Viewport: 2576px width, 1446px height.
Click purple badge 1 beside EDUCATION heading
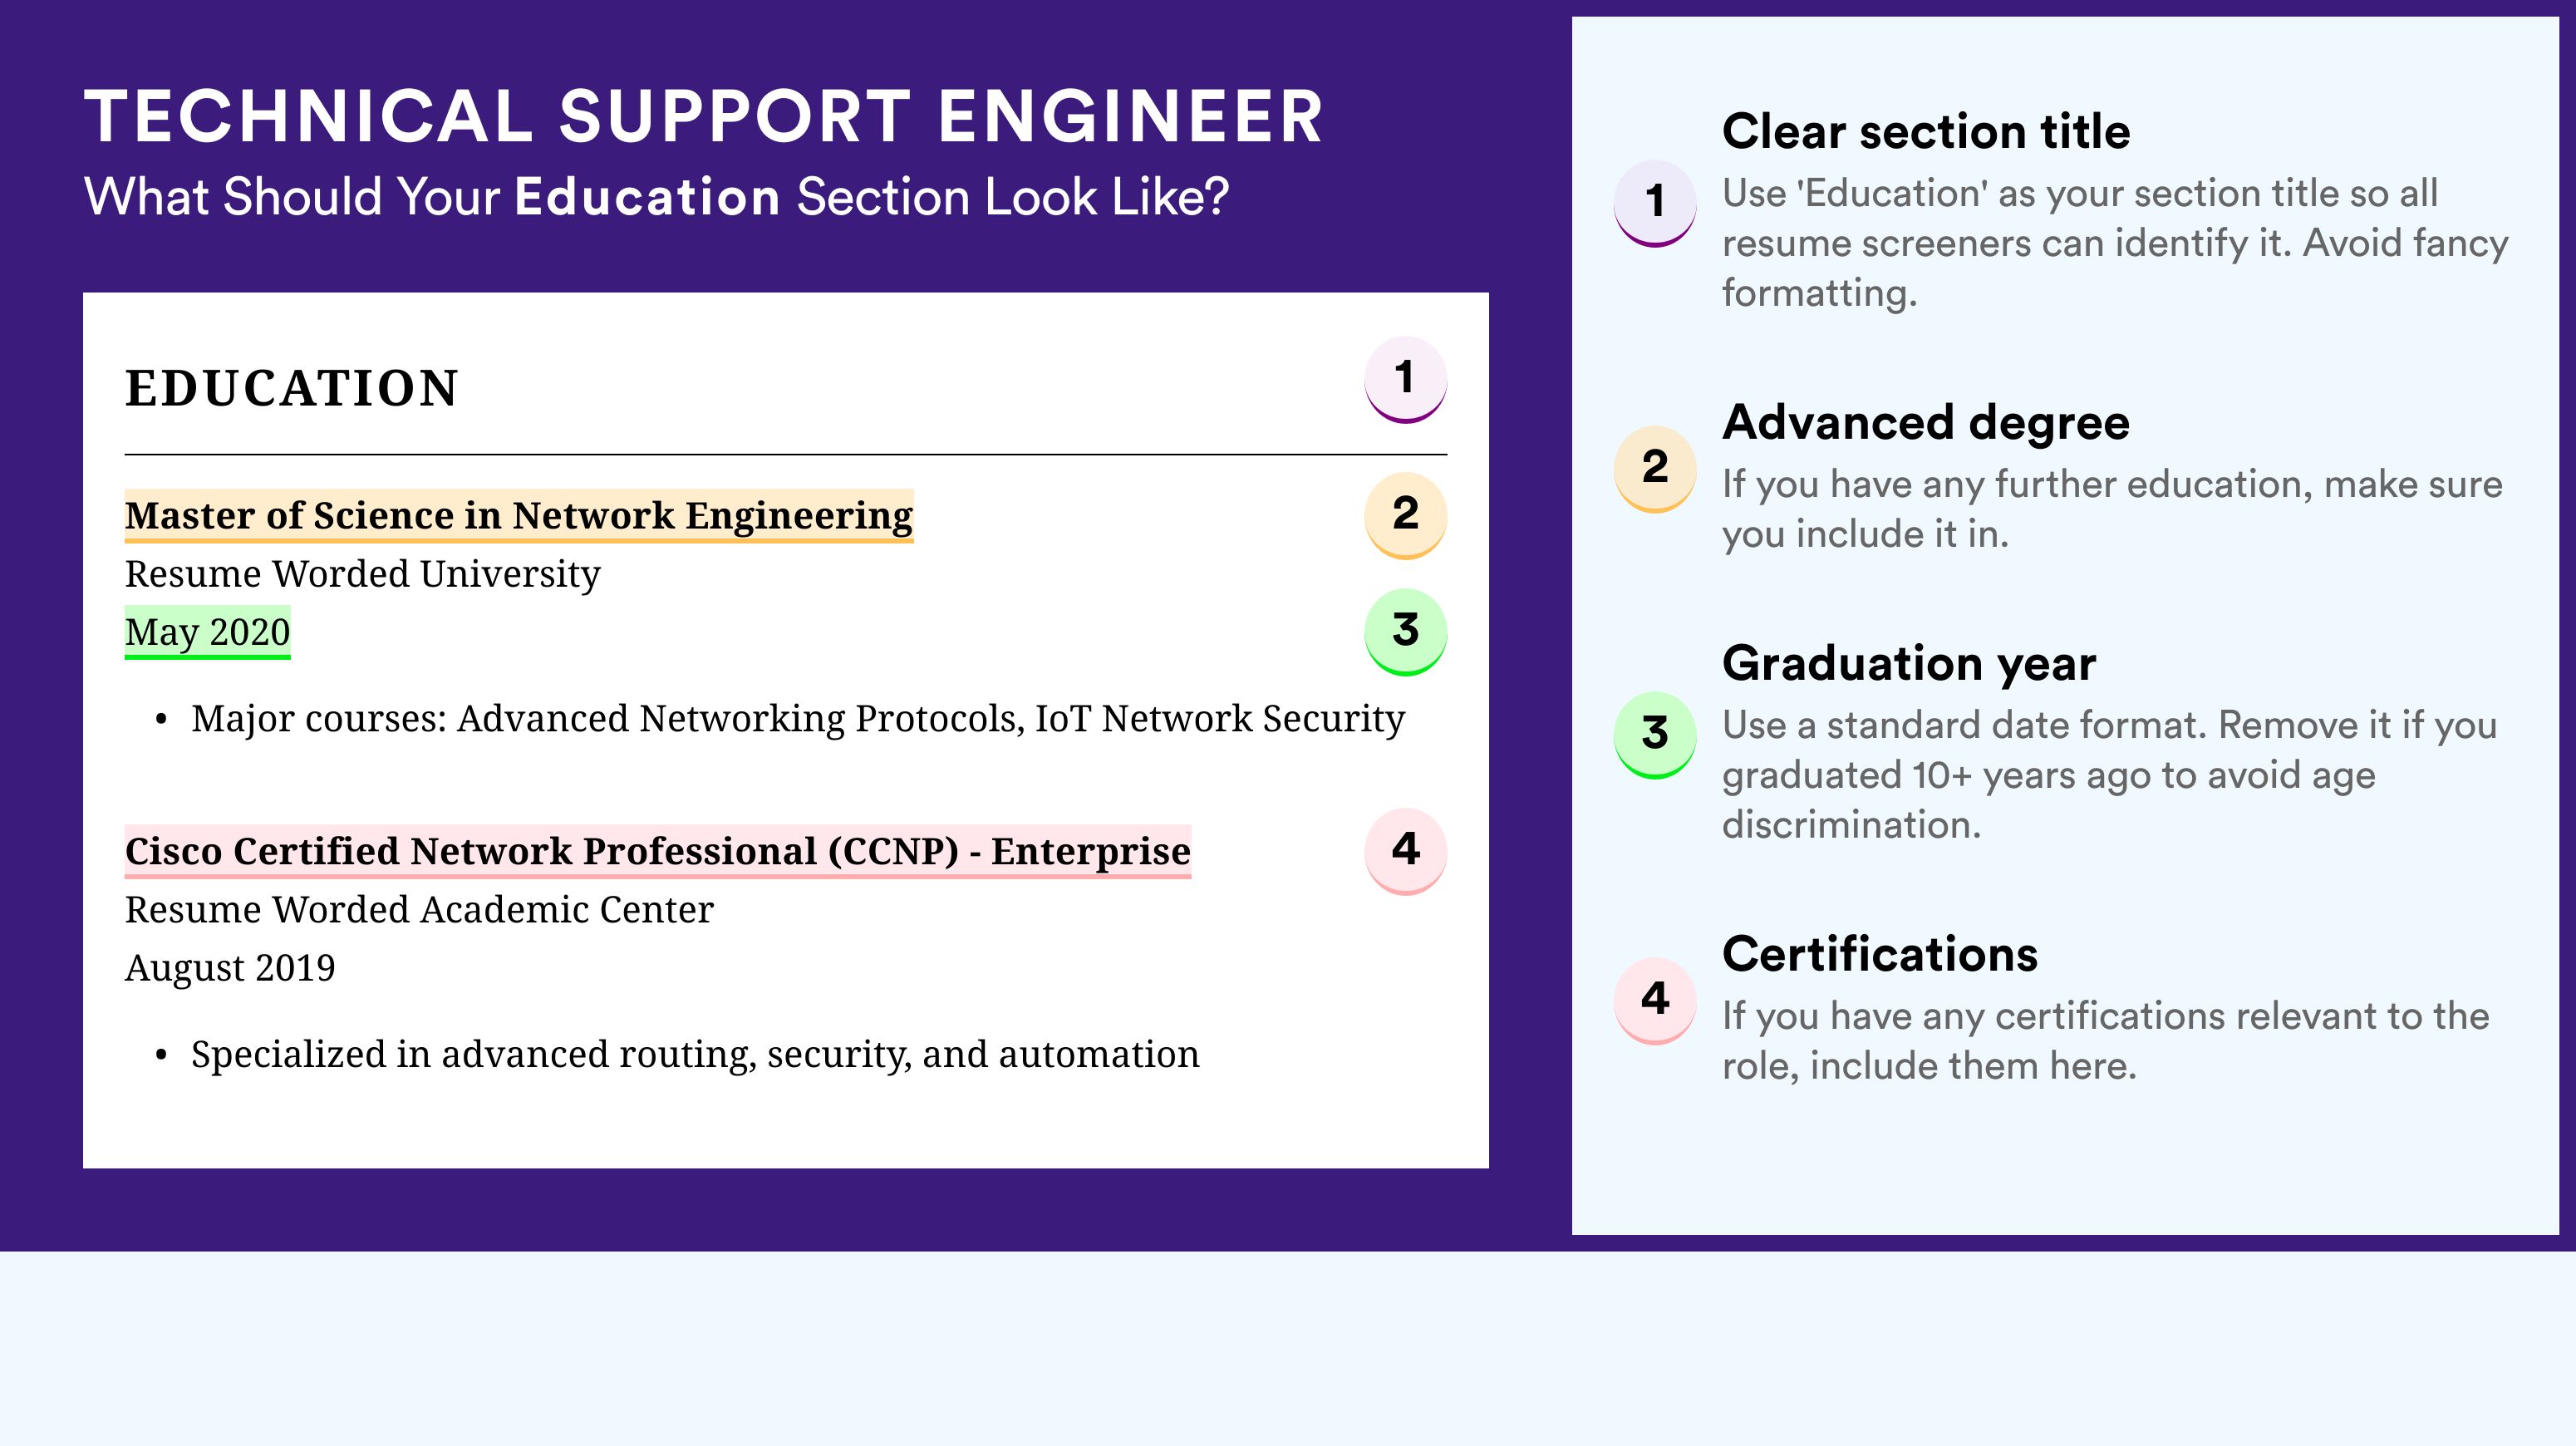(1405, 379)
